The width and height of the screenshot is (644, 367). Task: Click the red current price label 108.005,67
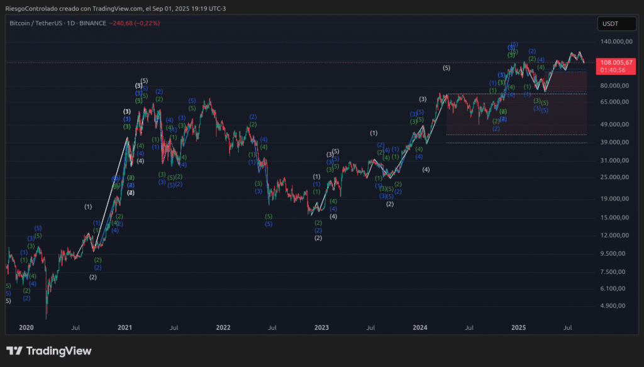point(616,62)
